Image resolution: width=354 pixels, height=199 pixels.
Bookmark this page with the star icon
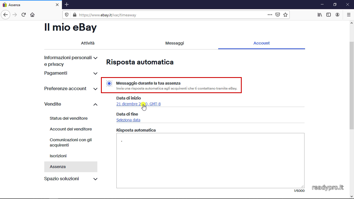(x=285, y=15)
